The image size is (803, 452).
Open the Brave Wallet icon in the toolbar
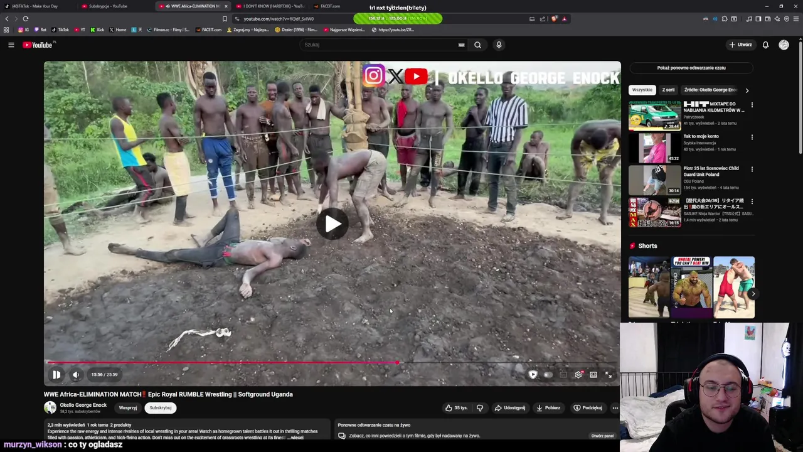click(x=768, y=19)
